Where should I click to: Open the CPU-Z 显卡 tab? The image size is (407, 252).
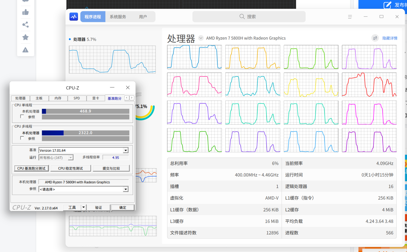pos(96,98)
